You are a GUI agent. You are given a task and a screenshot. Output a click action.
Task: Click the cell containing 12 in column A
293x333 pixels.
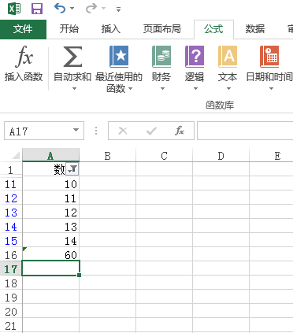tap(50, 213)
